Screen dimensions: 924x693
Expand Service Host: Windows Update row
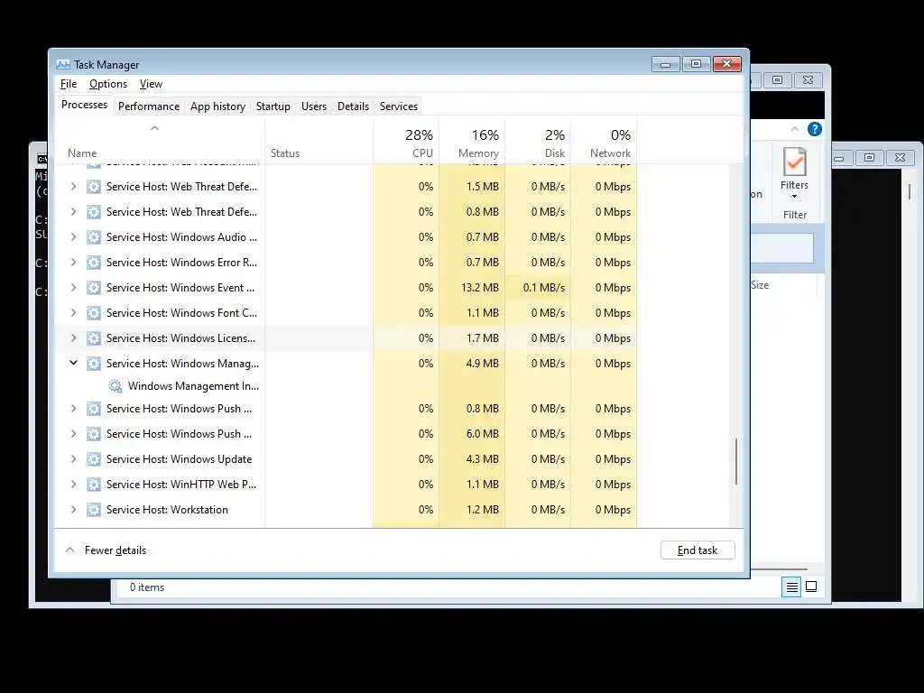[73, 459]
